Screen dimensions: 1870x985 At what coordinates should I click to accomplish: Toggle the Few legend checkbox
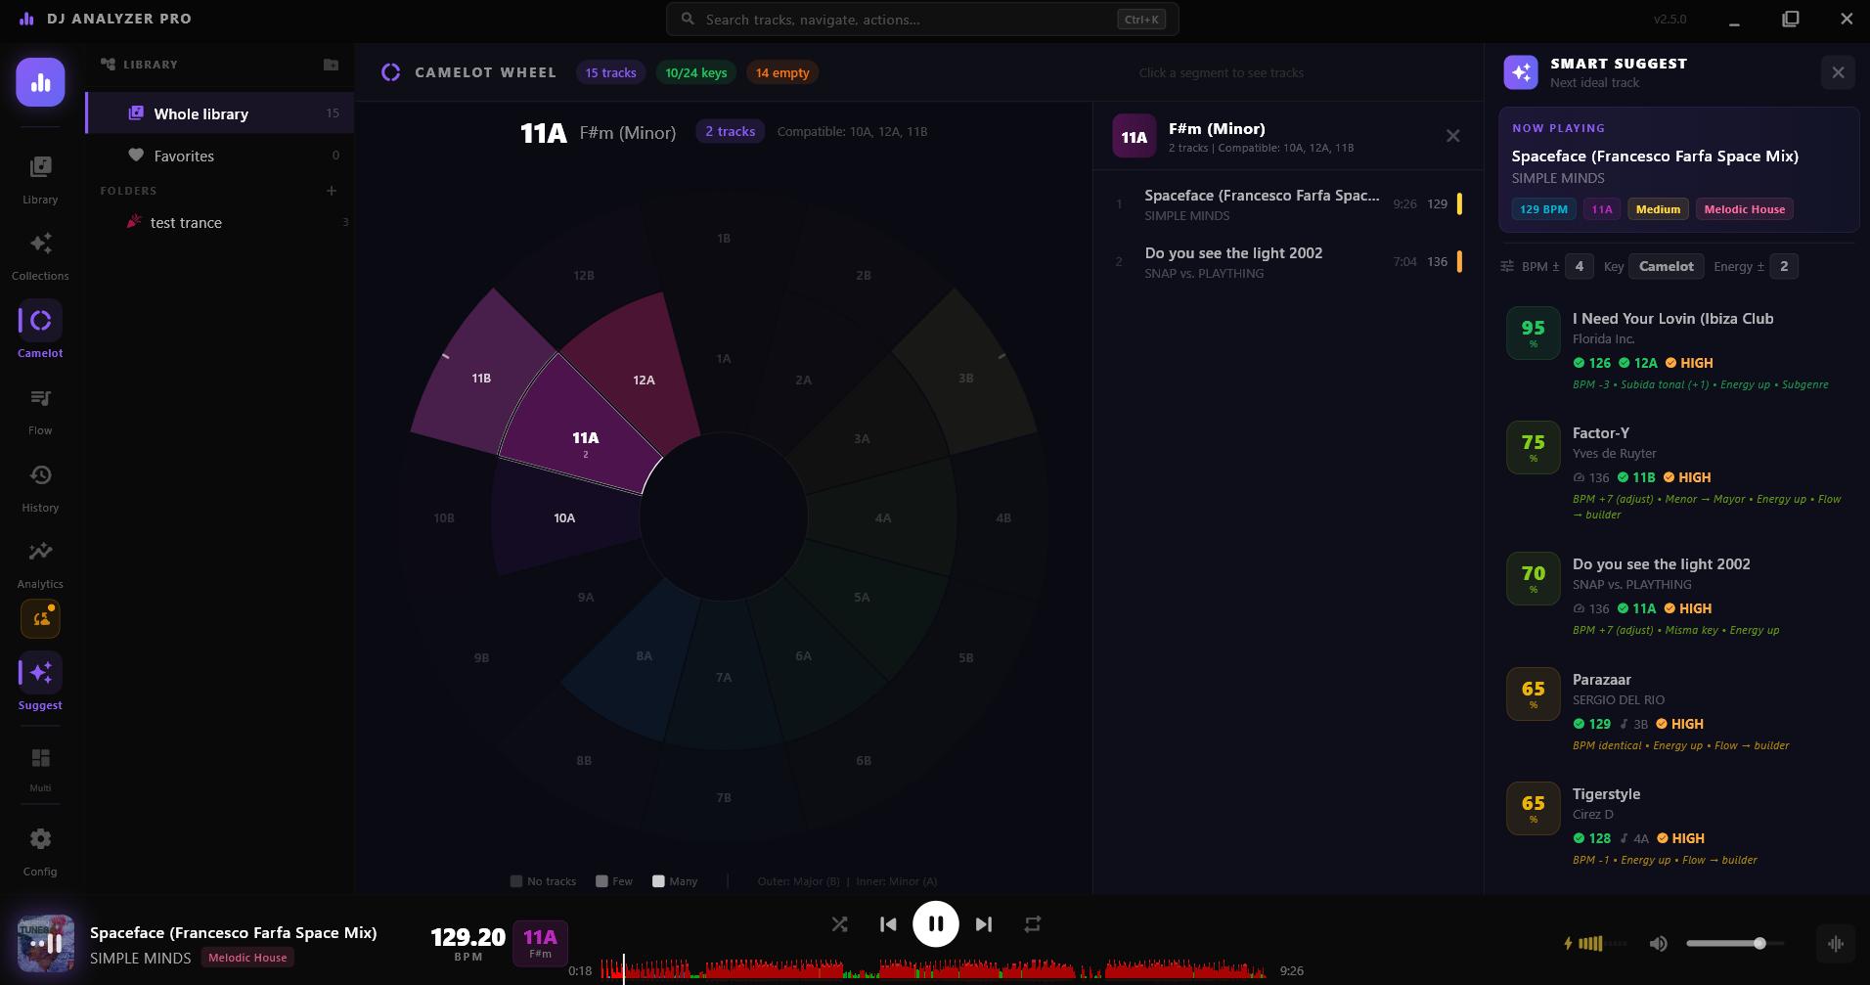[599, 880]
